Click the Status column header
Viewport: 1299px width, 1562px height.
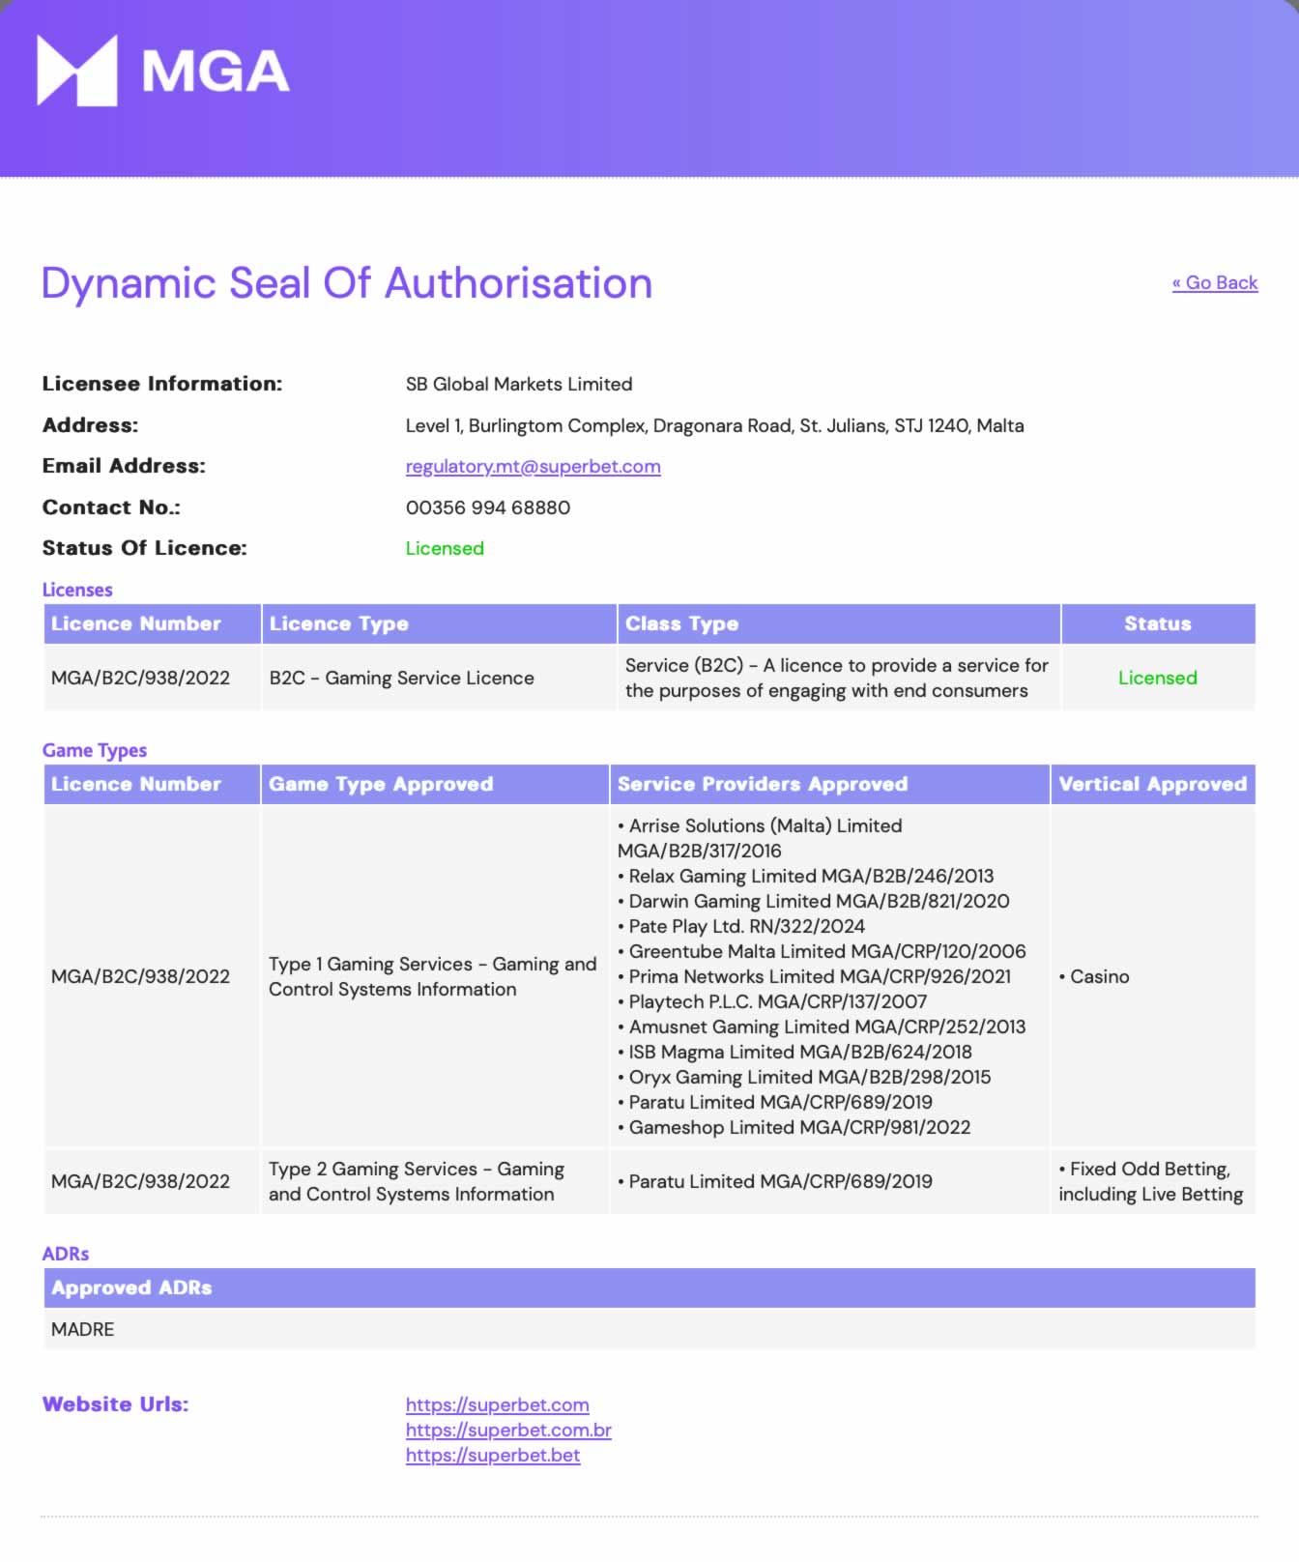(x=1158, y=623)
